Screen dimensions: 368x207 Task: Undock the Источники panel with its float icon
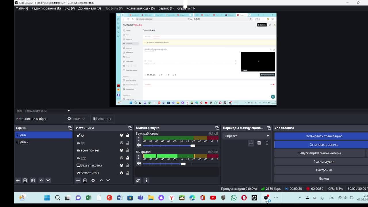click(x=130, y=128)
